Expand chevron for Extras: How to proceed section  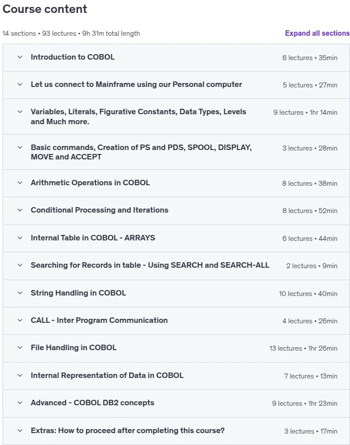20,431
